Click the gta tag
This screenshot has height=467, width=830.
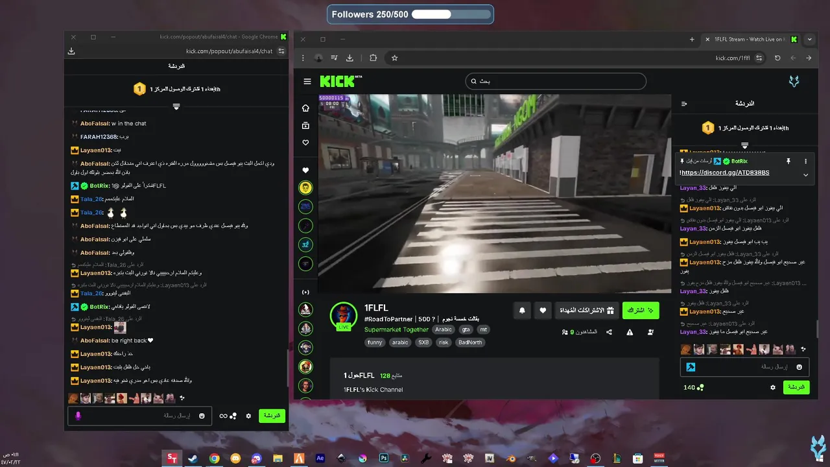tap(466, 329)
